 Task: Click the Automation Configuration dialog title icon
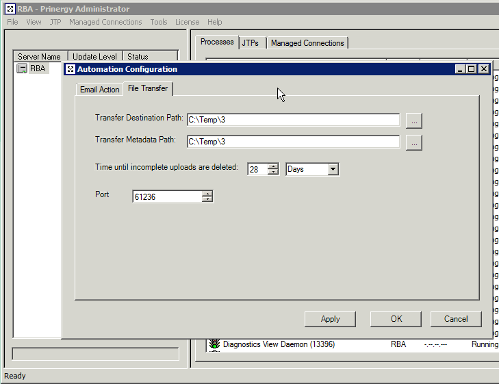tap(70, 69)
